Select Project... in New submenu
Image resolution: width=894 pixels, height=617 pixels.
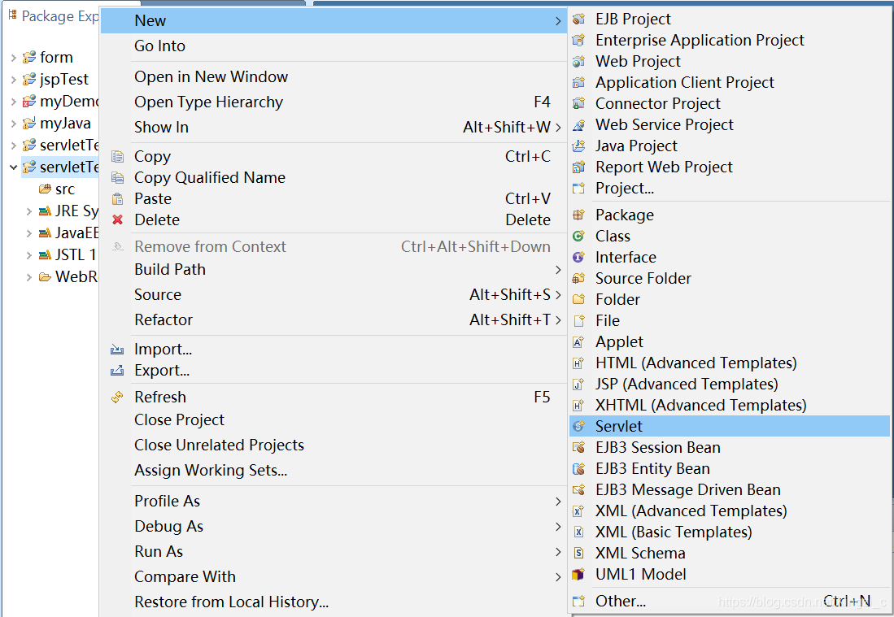pyautogui.click(x=729, y=188)
